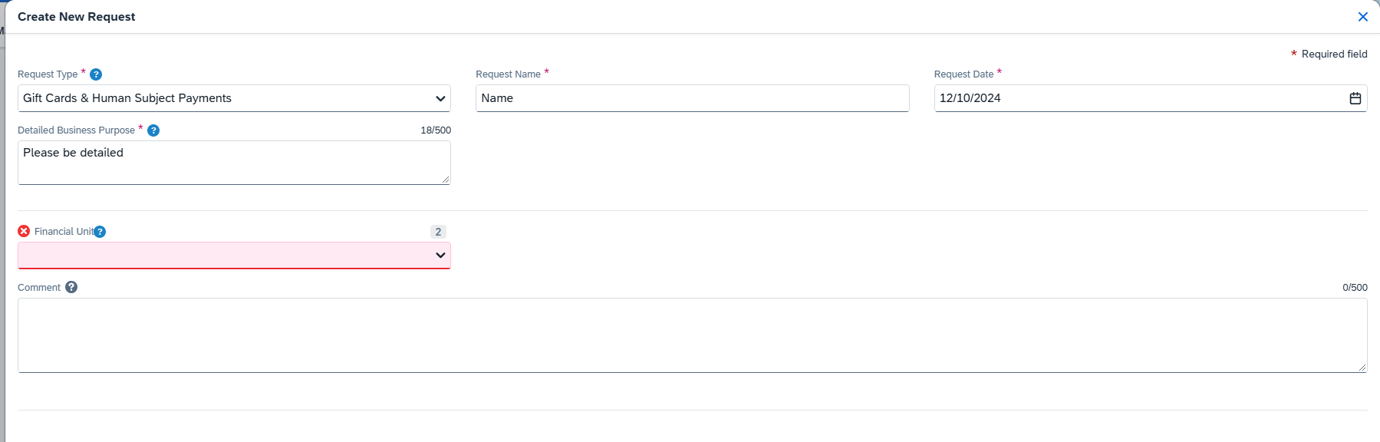The height and width of the screenshot is (442, 1380).
Task: Focus the Request Date text field
Action: (x=1135, y=98)
